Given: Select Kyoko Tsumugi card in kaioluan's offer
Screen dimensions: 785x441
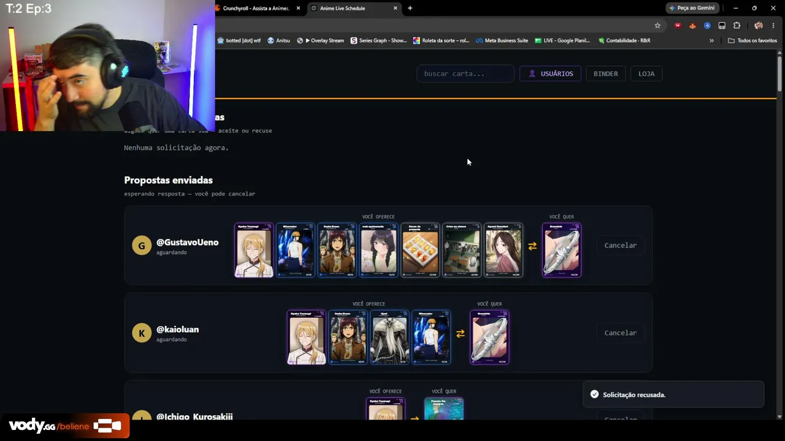Looking at the screenshot, I should [x=307, y=337].
